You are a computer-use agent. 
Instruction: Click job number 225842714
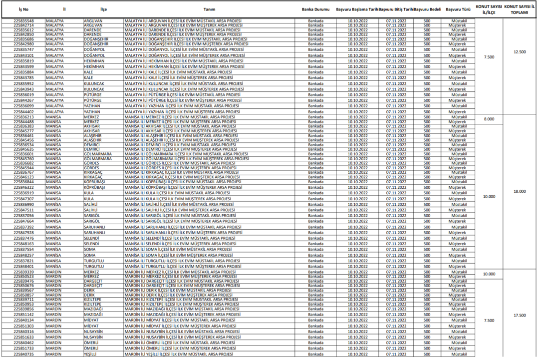[24, 25]
